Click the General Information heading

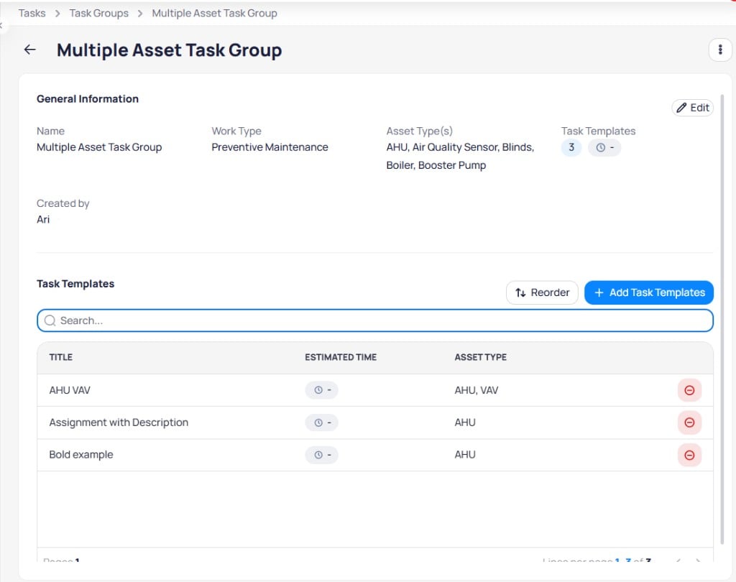point(88,99)
